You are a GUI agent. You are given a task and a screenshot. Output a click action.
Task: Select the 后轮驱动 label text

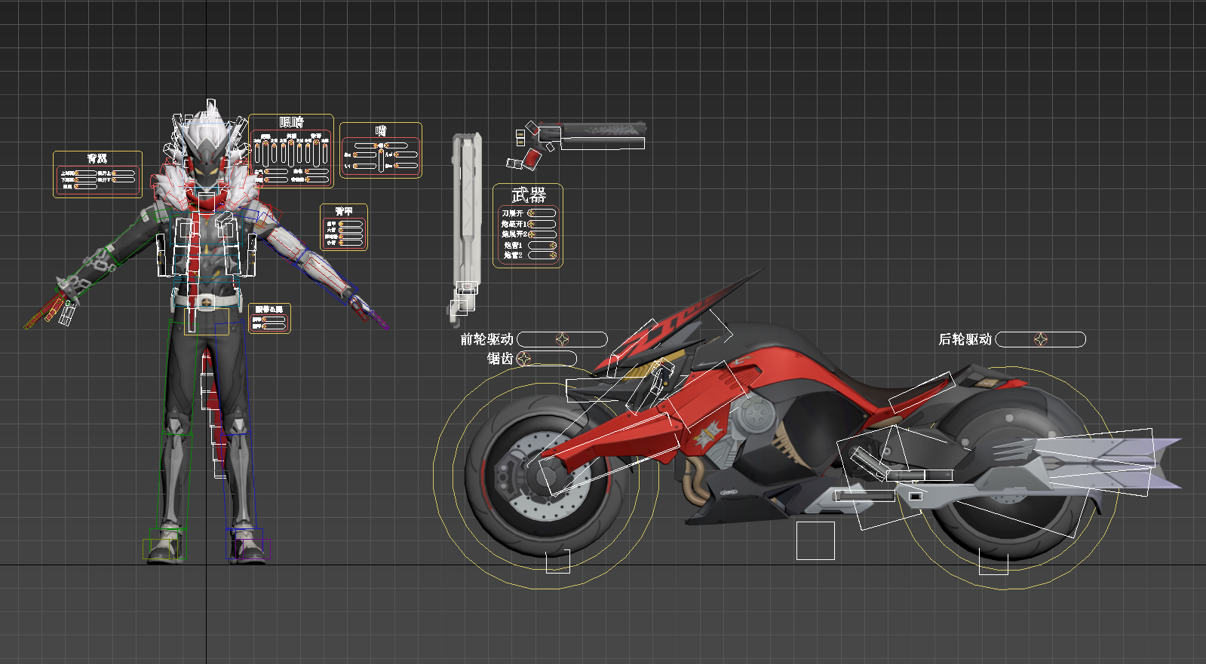(965, 339)
